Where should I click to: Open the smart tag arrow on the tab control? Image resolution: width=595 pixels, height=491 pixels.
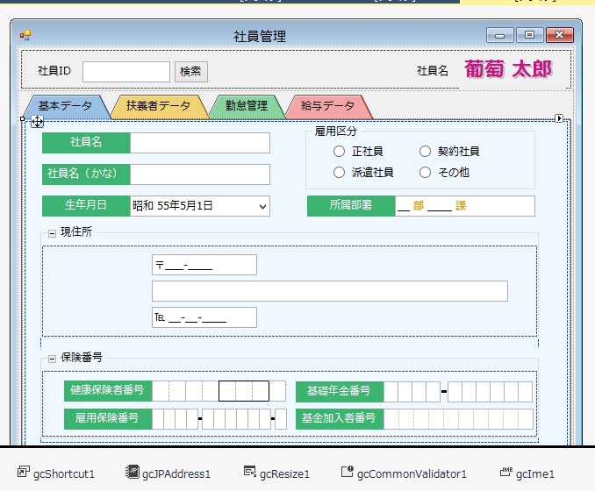pos(559,118)
